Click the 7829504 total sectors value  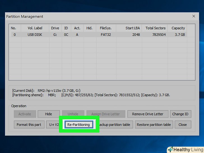[x=159, y=35]
